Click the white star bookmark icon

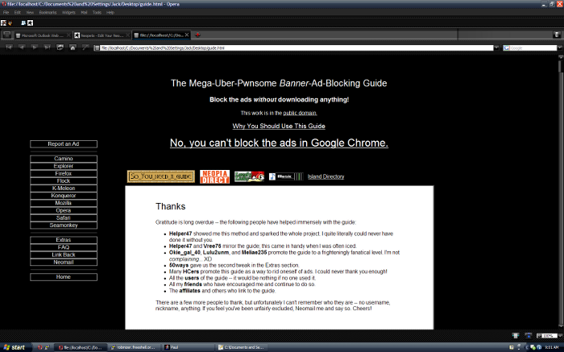(x=31, y=23)
